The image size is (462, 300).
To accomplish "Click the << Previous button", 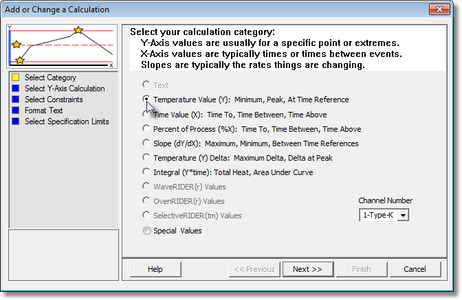I will pyautogui.click(x=254, y=269).
